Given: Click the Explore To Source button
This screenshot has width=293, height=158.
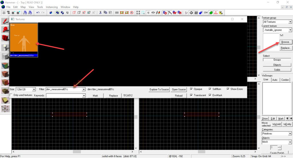Looking at the screenshot, I should coord(159,89).
